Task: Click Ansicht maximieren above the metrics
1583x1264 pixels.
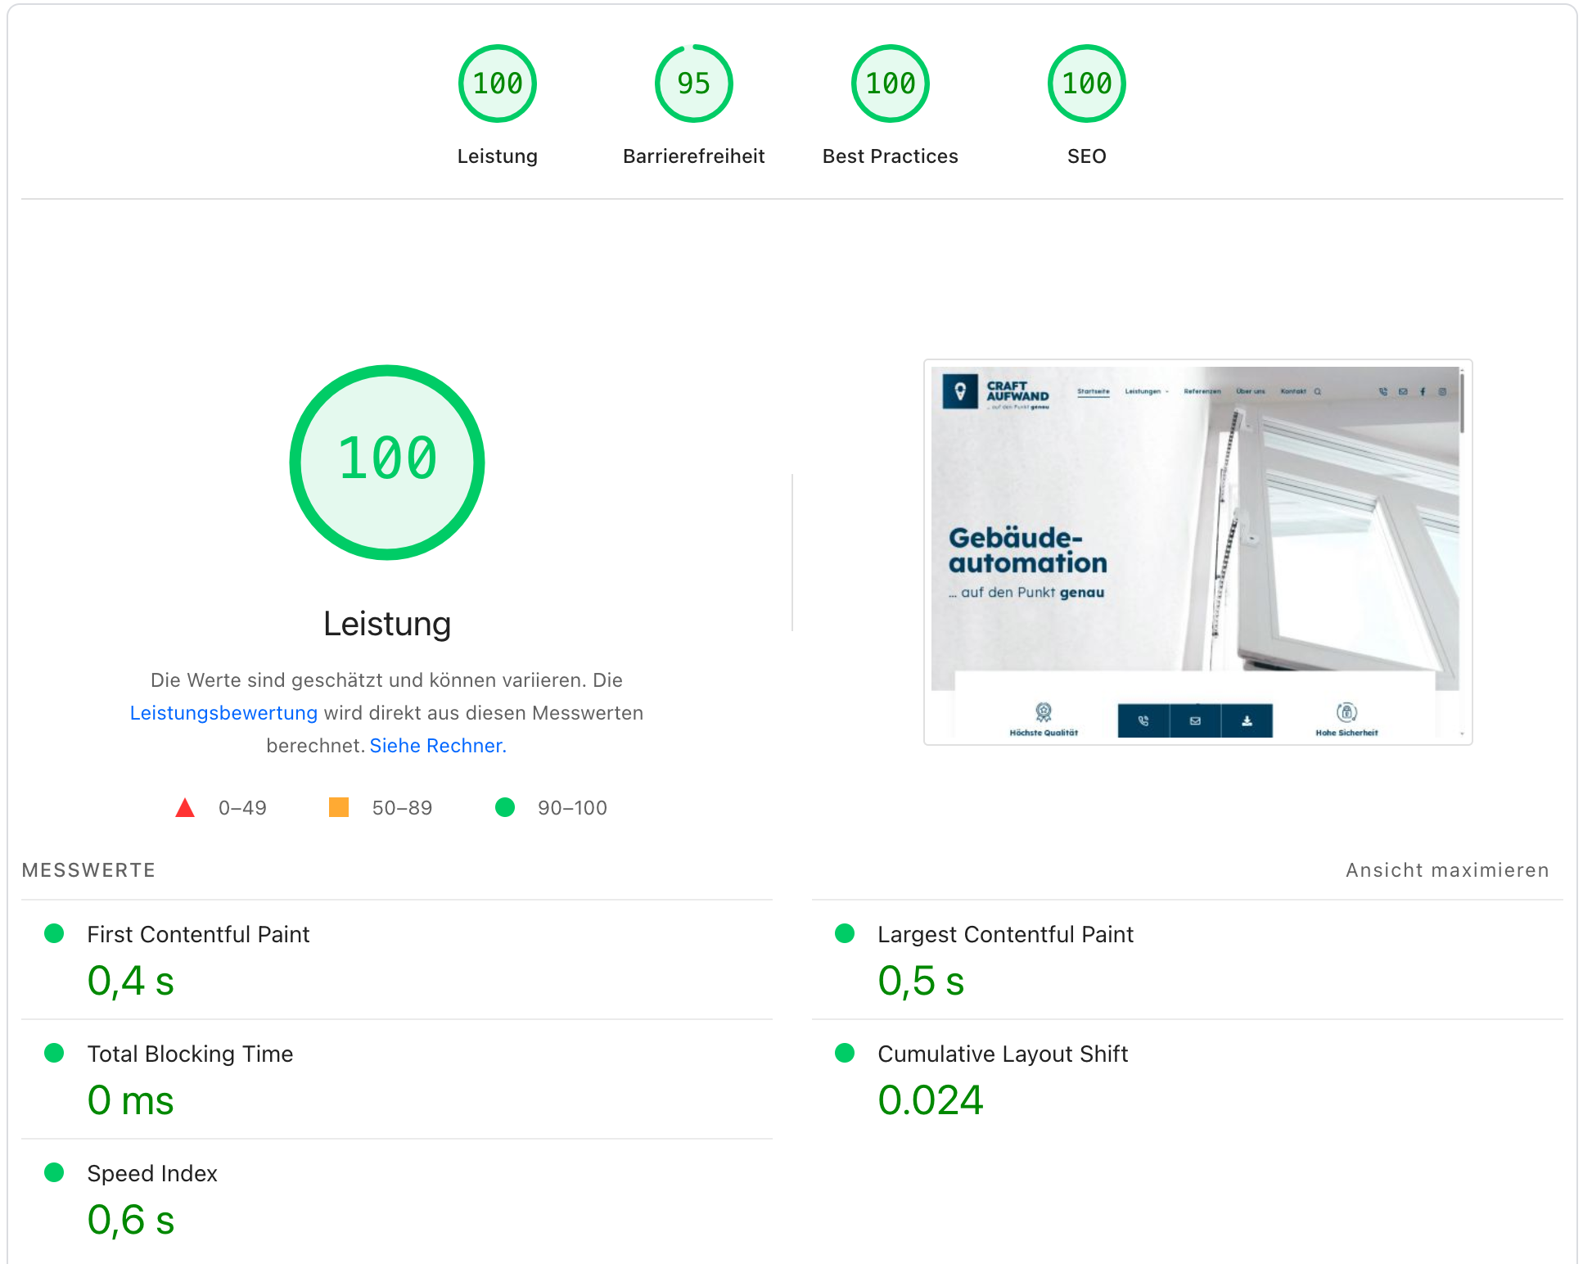Action: click(x=1445, y=870)
